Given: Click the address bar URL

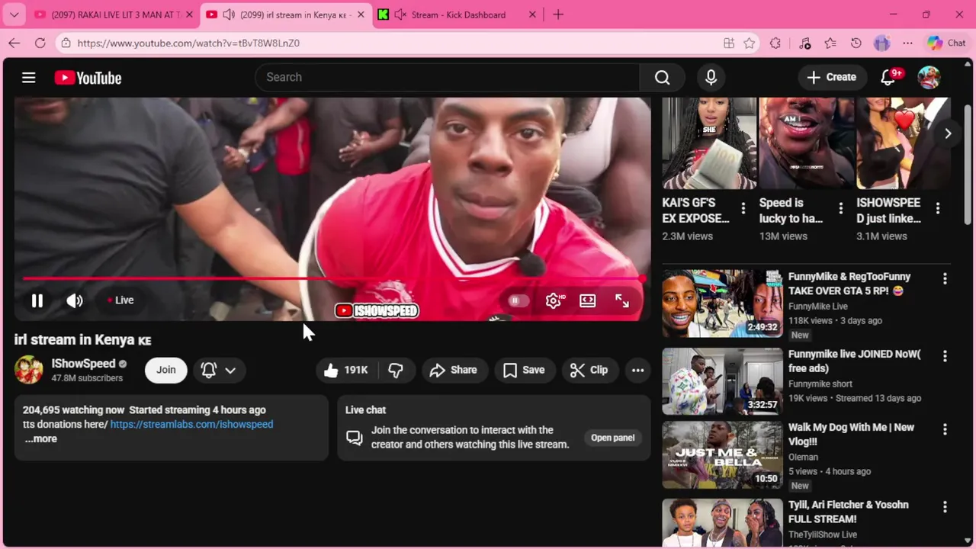Looking at the screenshot, I should [188, 43].
